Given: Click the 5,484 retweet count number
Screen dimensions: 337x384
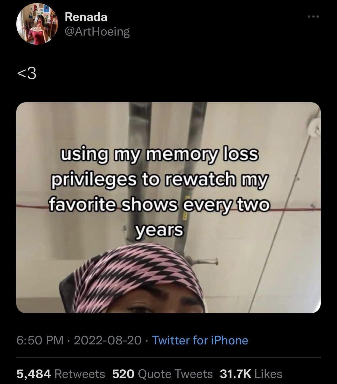Looking at the screenshot, I should (x=34, y=374).
